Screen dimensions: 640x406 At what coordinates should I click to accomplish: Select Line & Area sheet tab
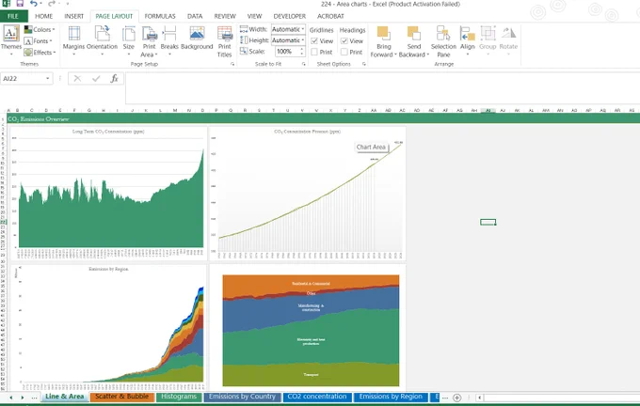click(x=65, y=397)
